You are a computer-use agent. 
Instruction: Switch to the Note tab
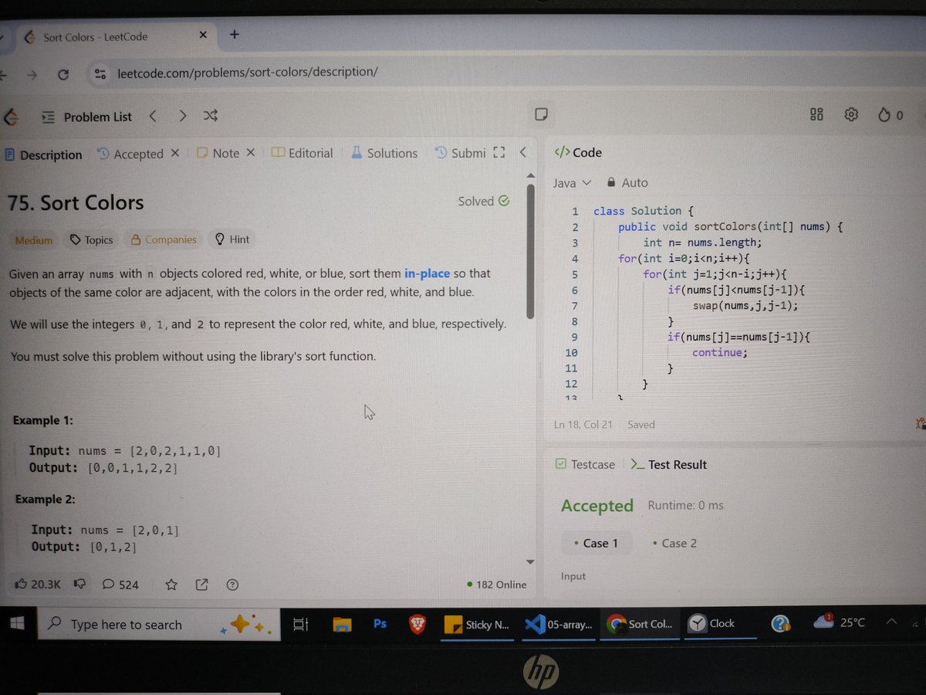tap(218, 153)
